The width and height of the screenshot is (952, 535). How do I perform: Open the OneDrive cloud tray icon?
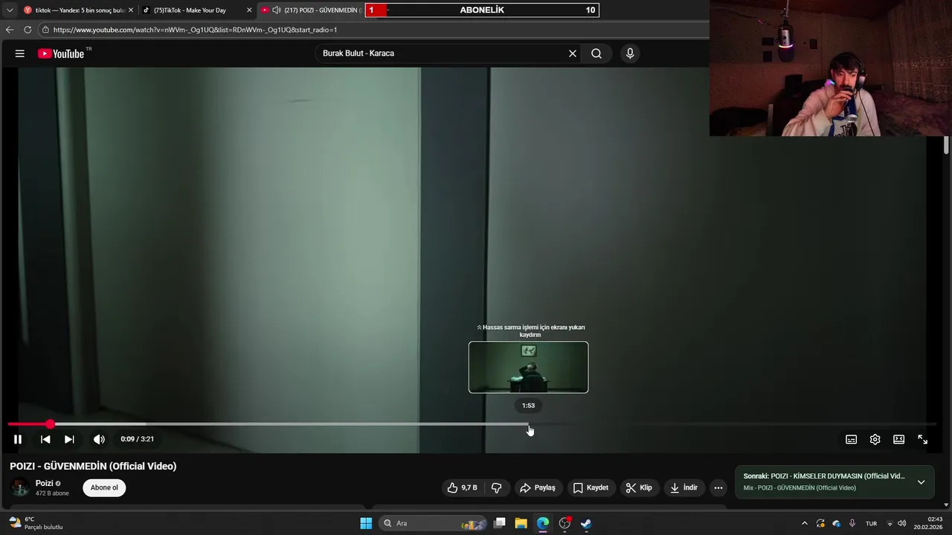pyautogui.click(x=836, y=523)
